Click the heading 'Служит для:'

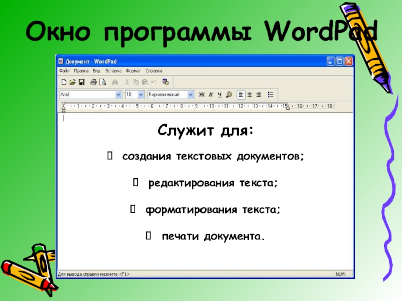(x=206, y=131)
